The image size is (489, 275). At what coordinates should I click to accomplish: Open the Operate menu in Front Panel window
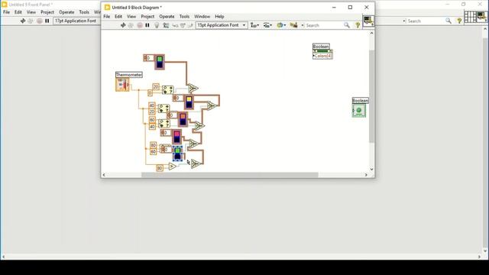(x=66, y=12)
